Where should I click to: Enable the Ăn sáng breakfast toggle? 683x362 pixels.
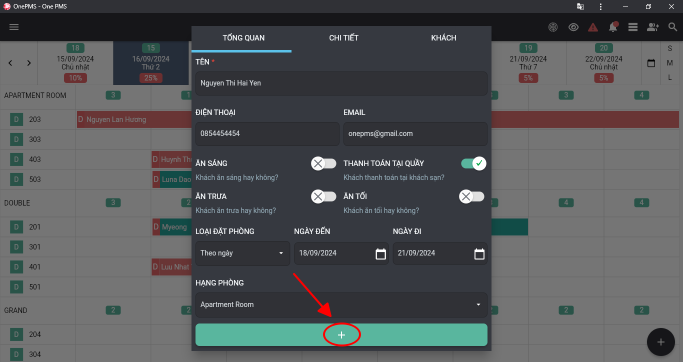[324, 163]
